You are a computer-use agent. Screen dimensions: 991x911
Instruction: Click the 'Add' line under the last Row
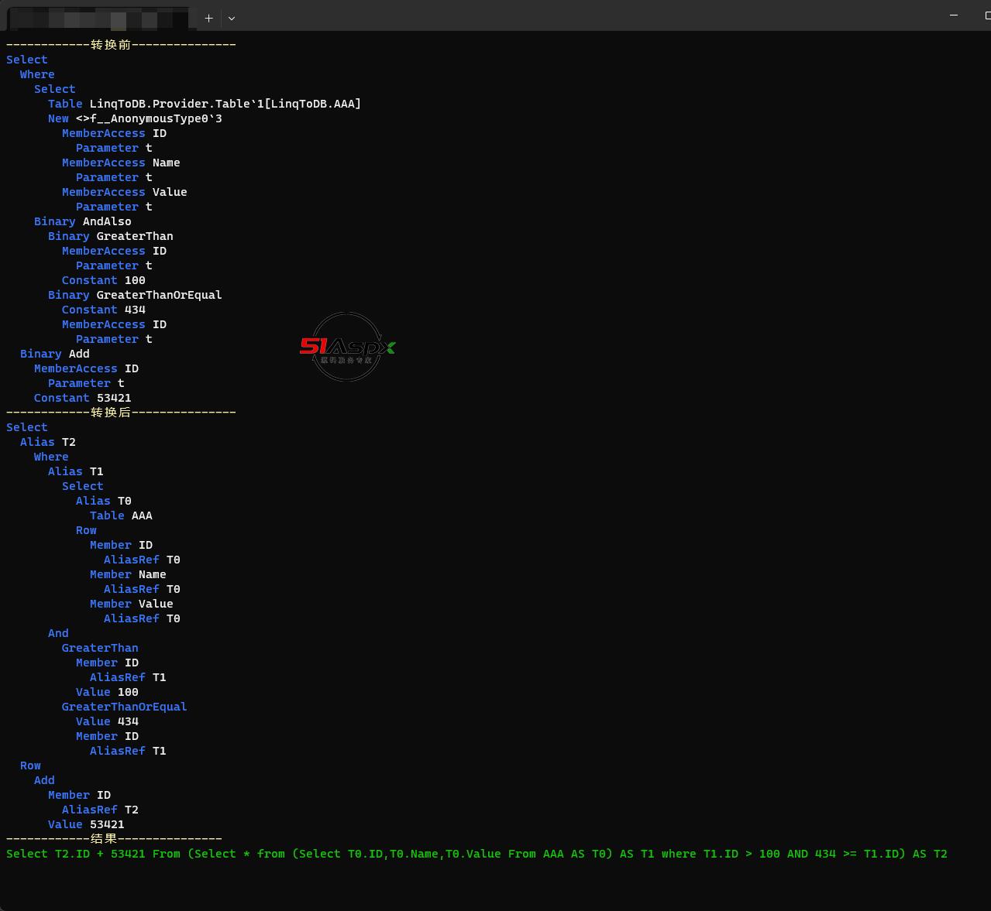click(44, 780)
